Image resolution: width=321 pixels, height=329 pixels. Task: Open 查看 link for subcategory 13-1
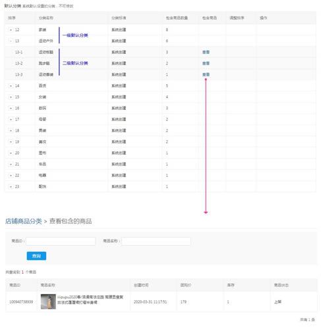tap(206, 52)
